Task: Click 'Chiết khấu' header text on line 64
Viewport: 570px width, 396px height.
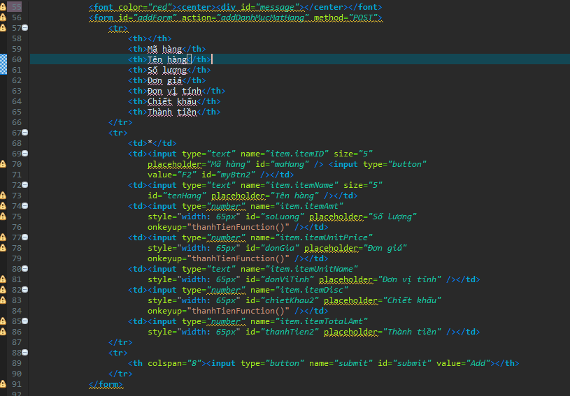Action: (x=172, y=102)
